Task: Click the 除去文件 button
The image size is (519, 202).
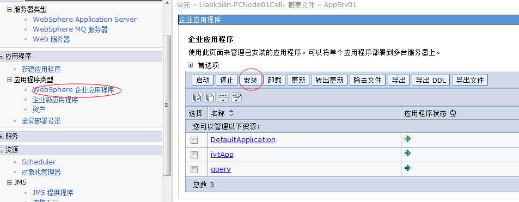Action: tap(368, 80)
